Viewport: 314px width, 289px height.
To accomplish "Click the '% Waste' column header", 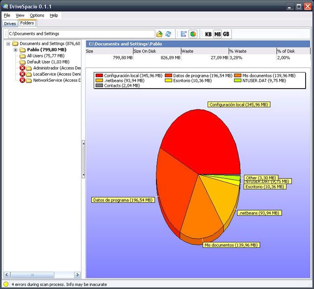I will (252, 50).
